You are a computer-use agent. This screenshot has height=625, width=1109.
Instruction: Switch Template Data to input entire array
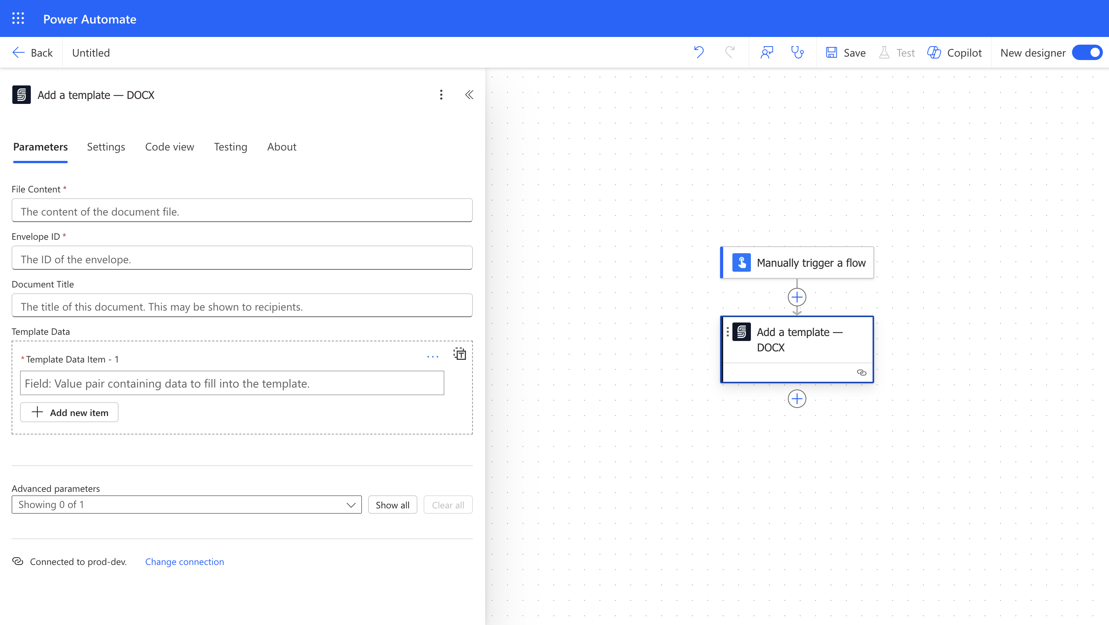coord(460,354)
